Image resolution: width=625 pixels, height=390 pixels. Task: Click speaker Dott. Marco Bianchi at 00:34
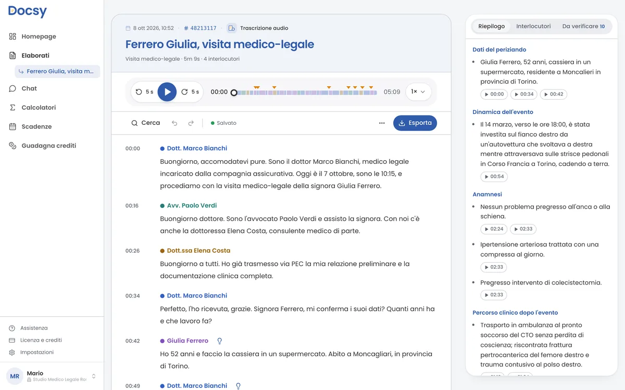coord(197,295)
